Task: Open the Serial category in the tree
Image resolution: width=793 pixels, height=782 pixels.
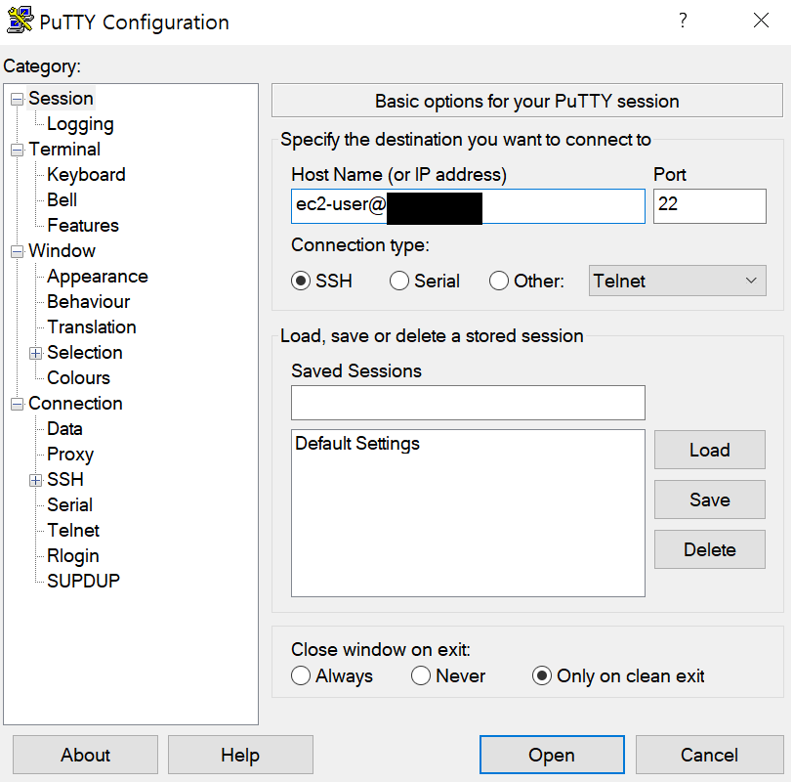Action: click(x=69, y=504)
